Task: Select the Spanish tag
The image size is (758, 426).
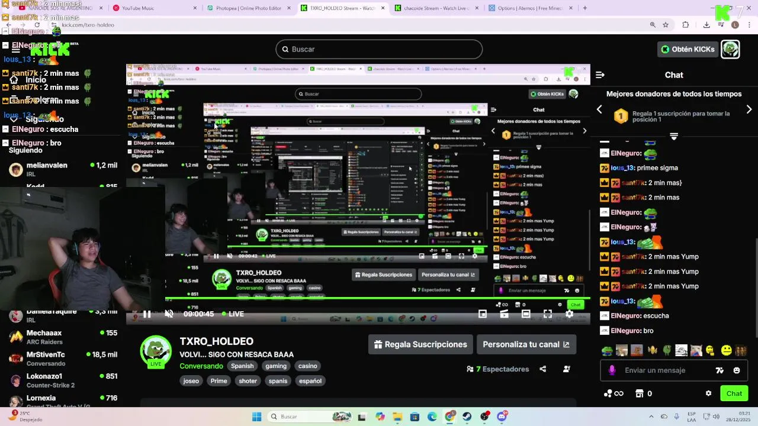Action: [x=242, y=366]
